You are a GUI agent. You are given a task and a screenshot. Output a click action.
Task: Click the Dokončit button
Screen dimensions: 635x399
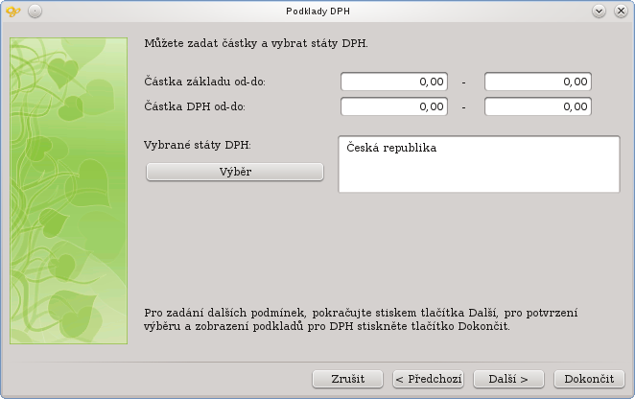[x=589, y=379]
